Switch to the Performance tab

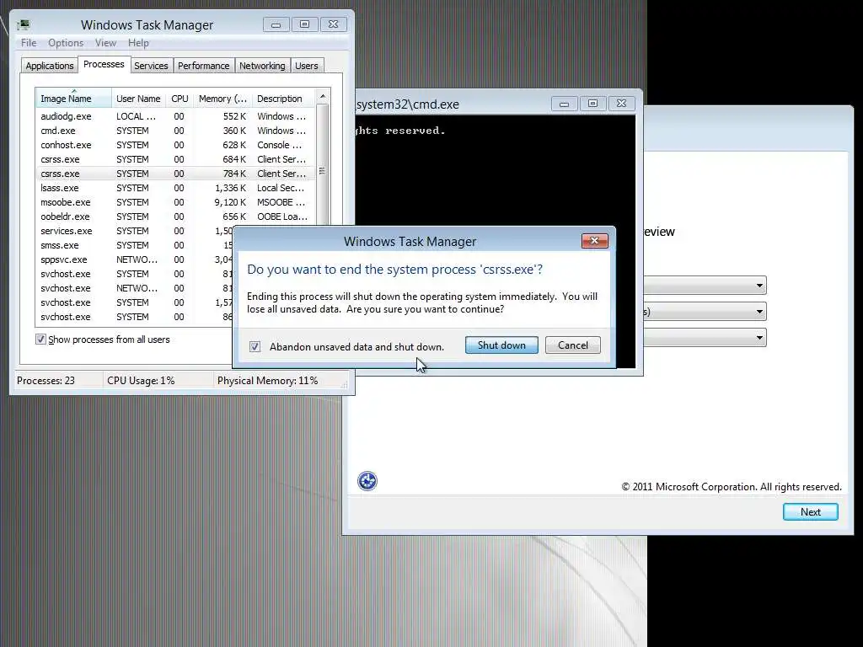(x=204, y=66)
